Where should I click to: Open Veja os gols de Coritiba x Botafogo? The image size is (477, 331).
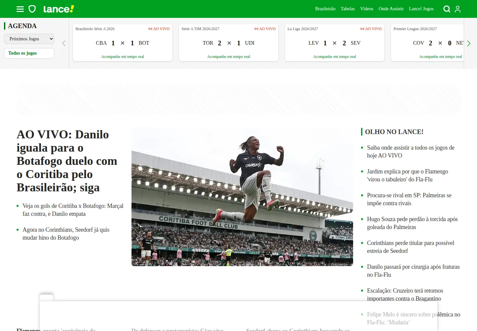(x=73, y=210)
